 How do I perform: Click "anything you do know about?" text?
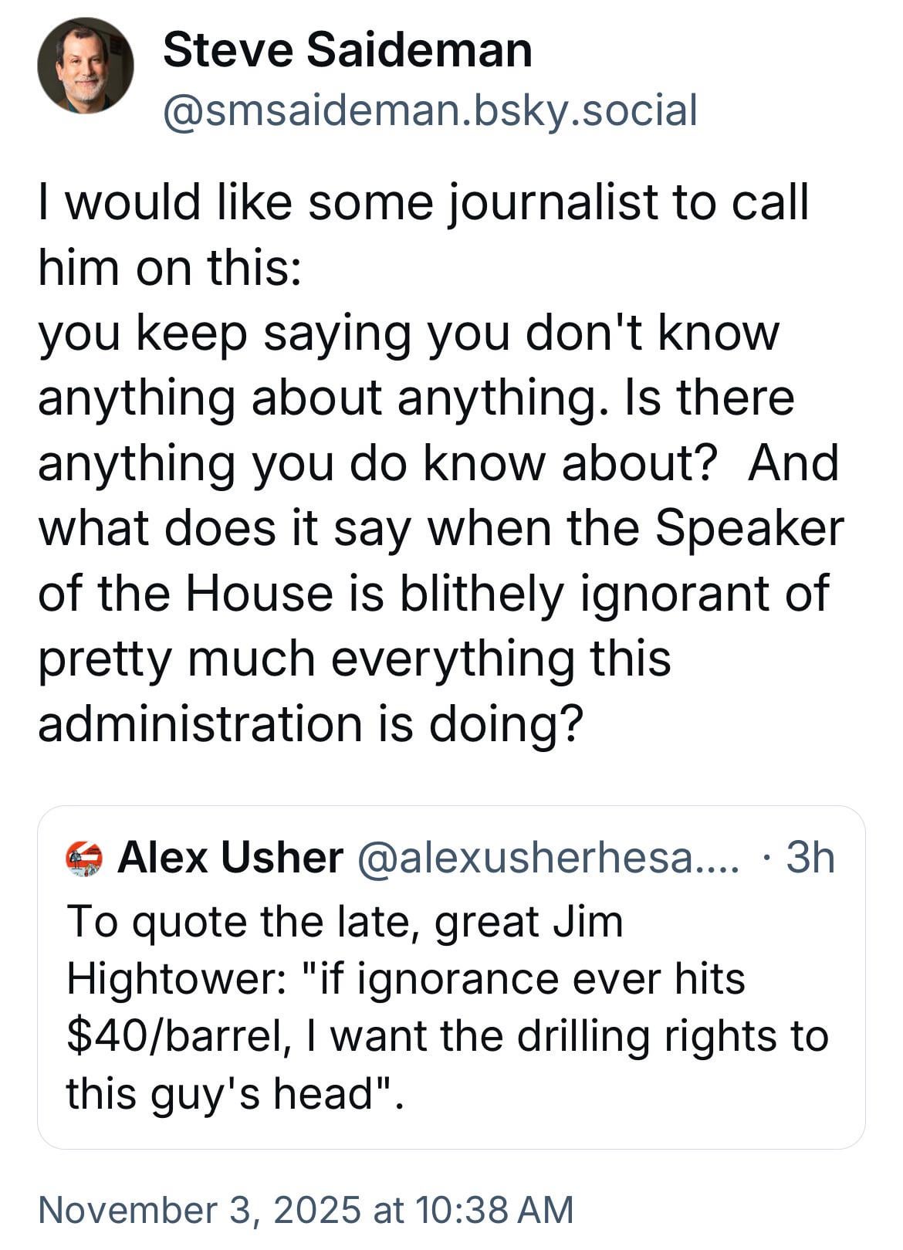374,463
